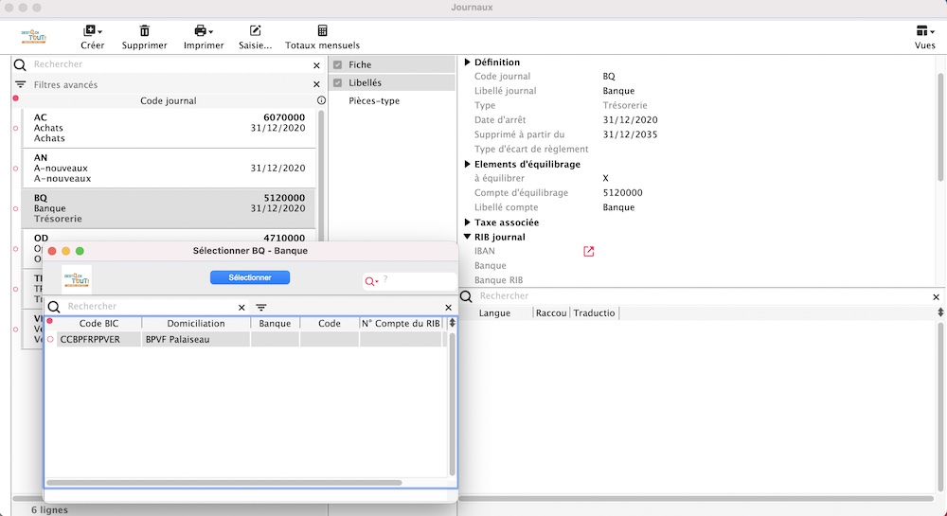Click the filter icon in the dialog
This screenshot has height=516, width=947.
coord(261,307)
